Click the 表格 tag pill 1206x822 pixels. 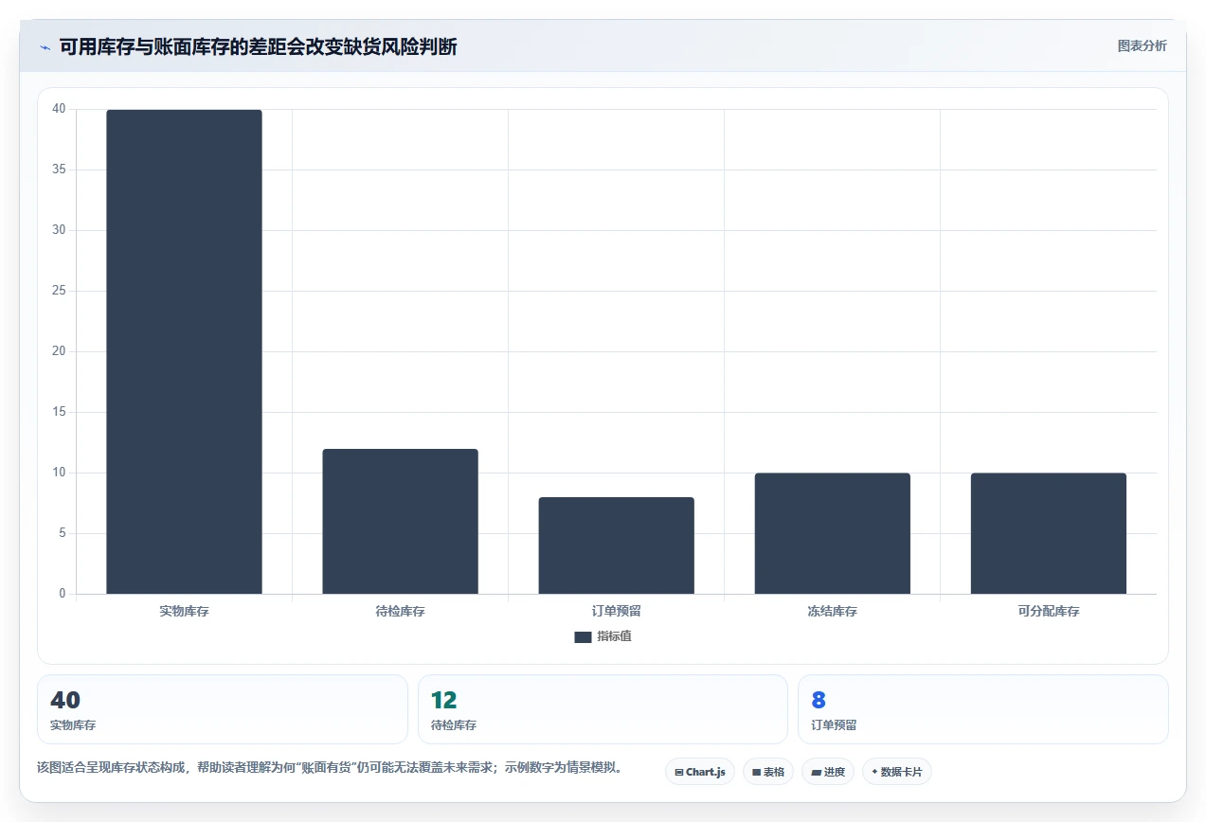768,772
